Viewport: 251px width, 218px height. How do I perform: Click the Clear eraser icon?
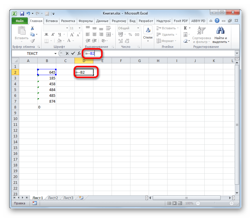pos(185,41)
